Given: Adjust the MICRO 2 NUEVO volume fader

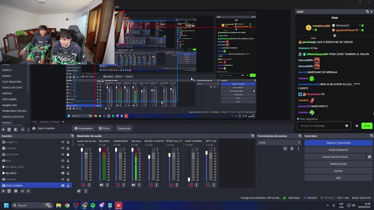Looking at the screenshot, I should (x=149, y=157).
